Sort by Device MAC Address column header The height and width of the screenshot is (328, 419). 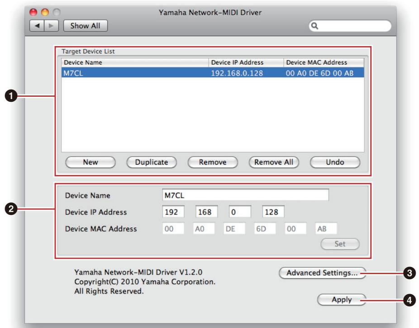[324, 62]
